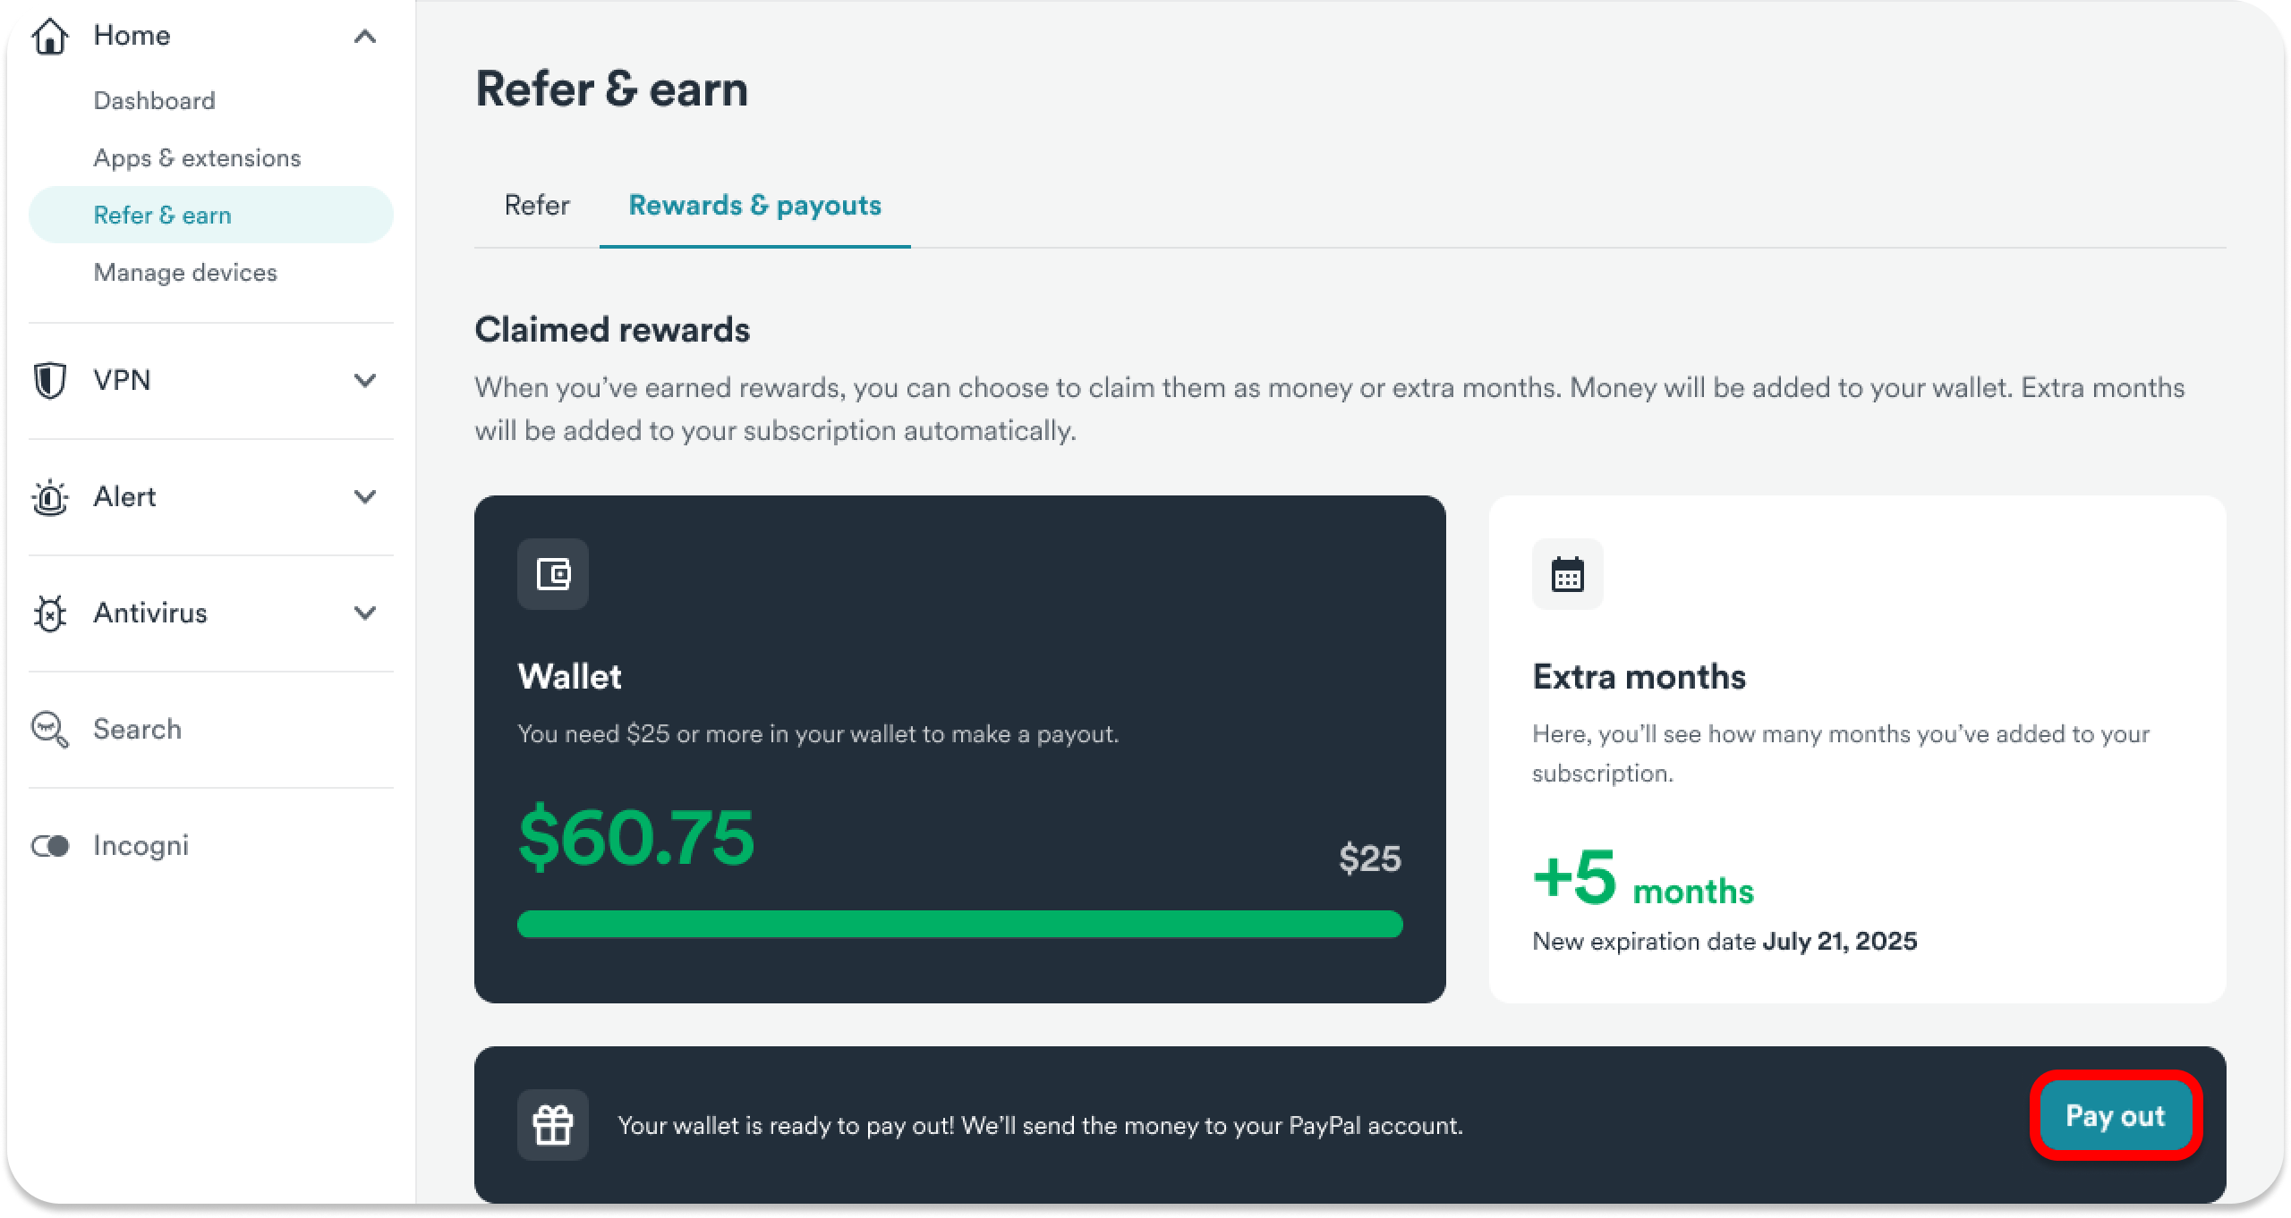
Task: Expand the Antivirus section chevron
Action: [364, 613]
